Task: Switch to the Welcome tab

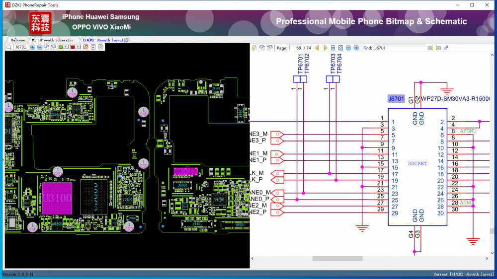Action: coord(17,40)
